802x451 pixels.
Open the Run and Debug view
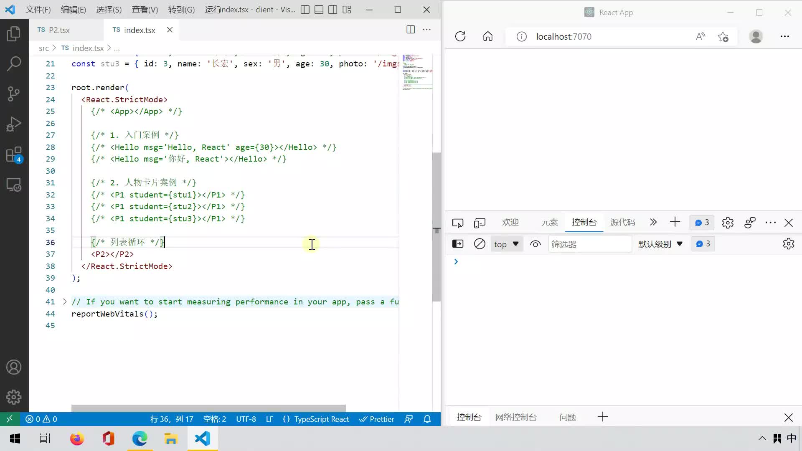[14, 124]
